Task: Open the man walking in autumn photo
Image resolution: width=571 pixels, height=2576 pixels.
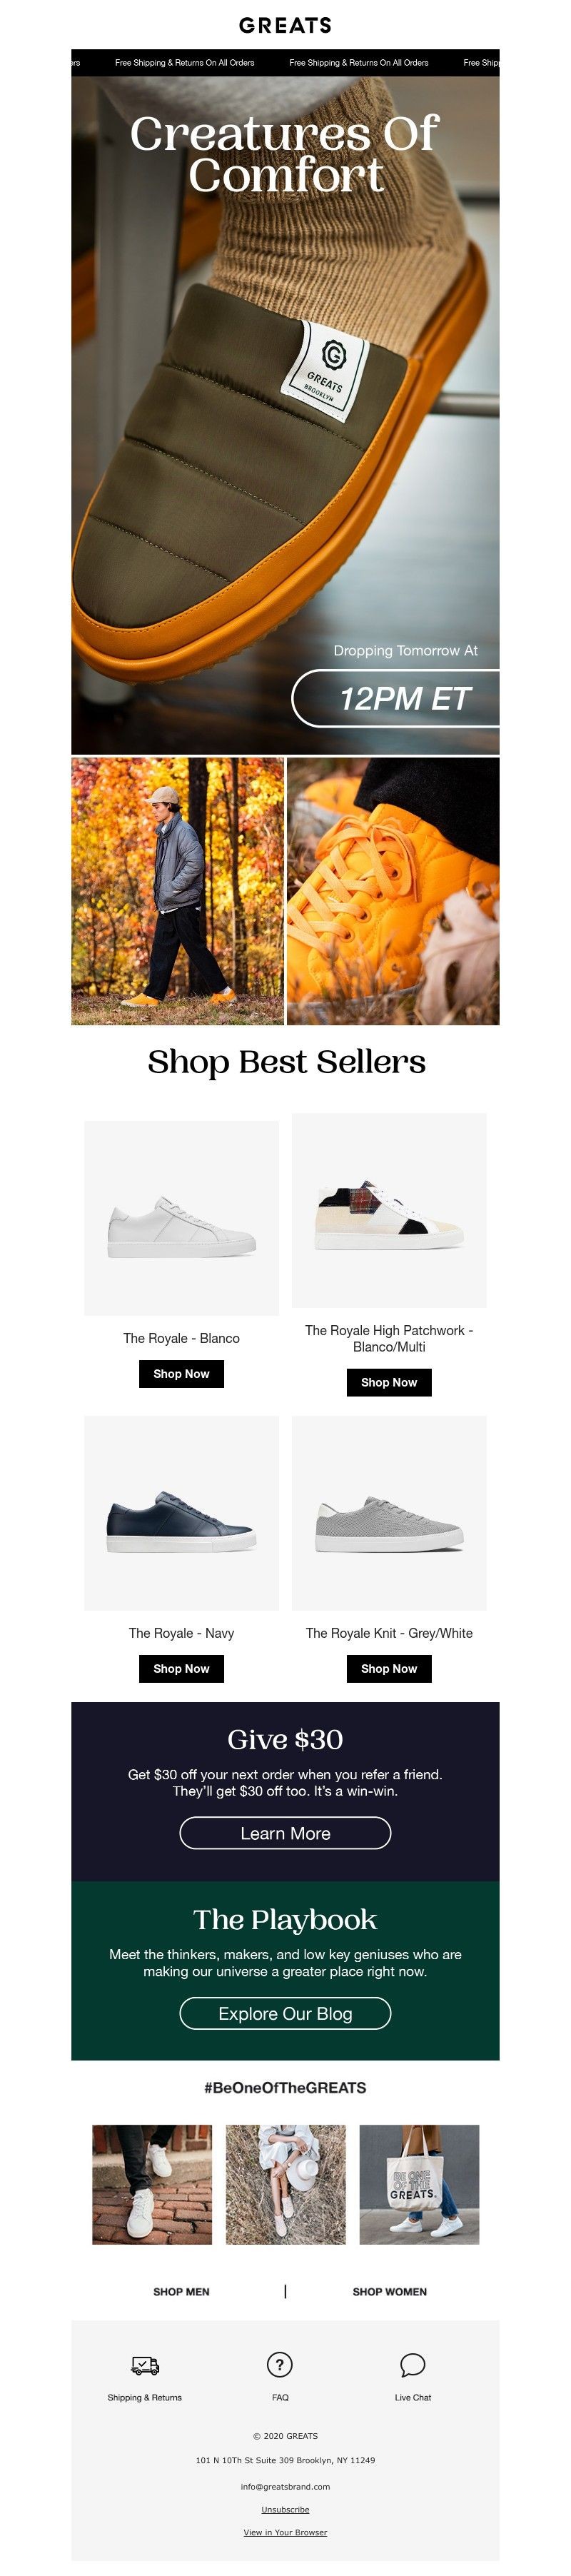Action: click(x=178, y=891)
